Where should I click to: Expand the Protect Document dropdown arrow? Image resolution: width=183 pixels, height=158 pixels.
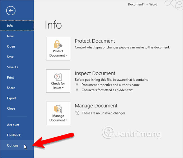66,56
